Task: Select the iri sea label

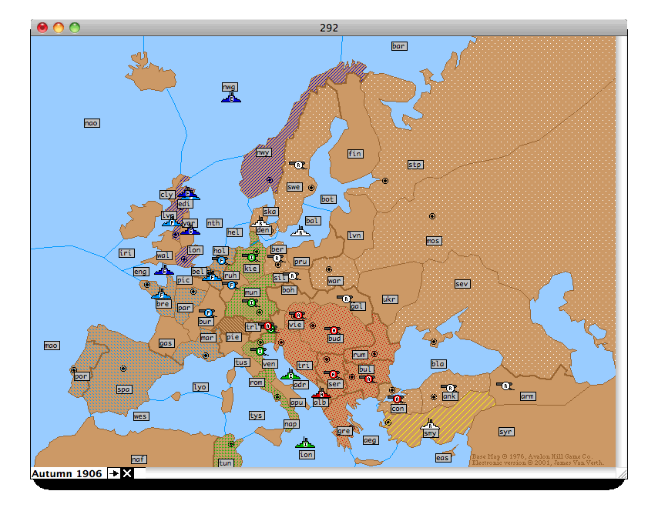Action: (x=126, y=252)
